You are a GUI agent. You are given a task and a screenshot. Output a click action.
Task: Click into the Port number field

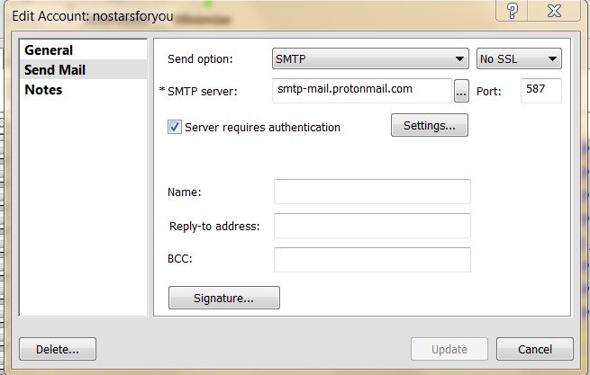[x=541, y=91]
